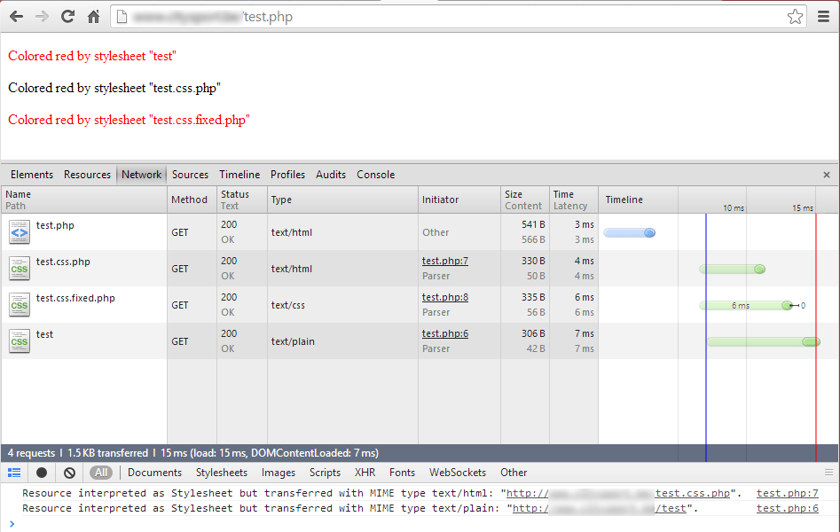Image resolution: width=840 pixels, height=532 pixels.
Task: Open the request named test
Action: [44, 335]
